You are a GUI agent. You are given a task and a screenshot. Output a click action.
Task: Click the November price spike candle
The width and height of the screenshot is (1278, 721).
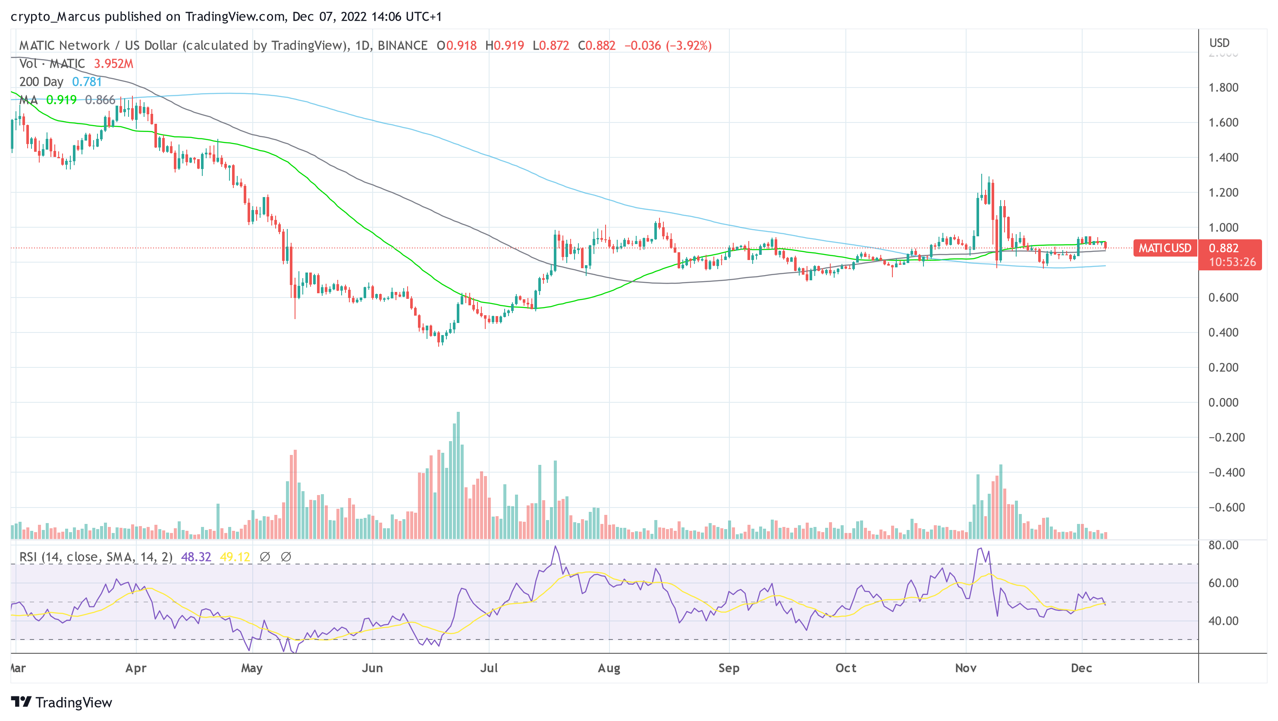pos(982,188)
